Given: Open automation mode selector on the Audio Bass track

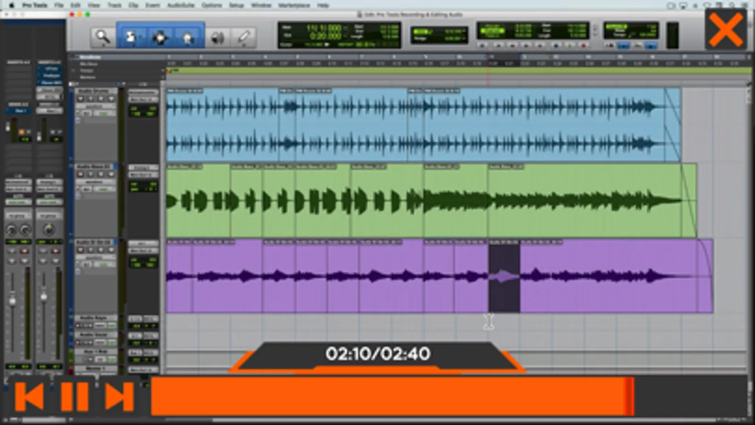Looking at the screenshot, I should click(103, 189).
